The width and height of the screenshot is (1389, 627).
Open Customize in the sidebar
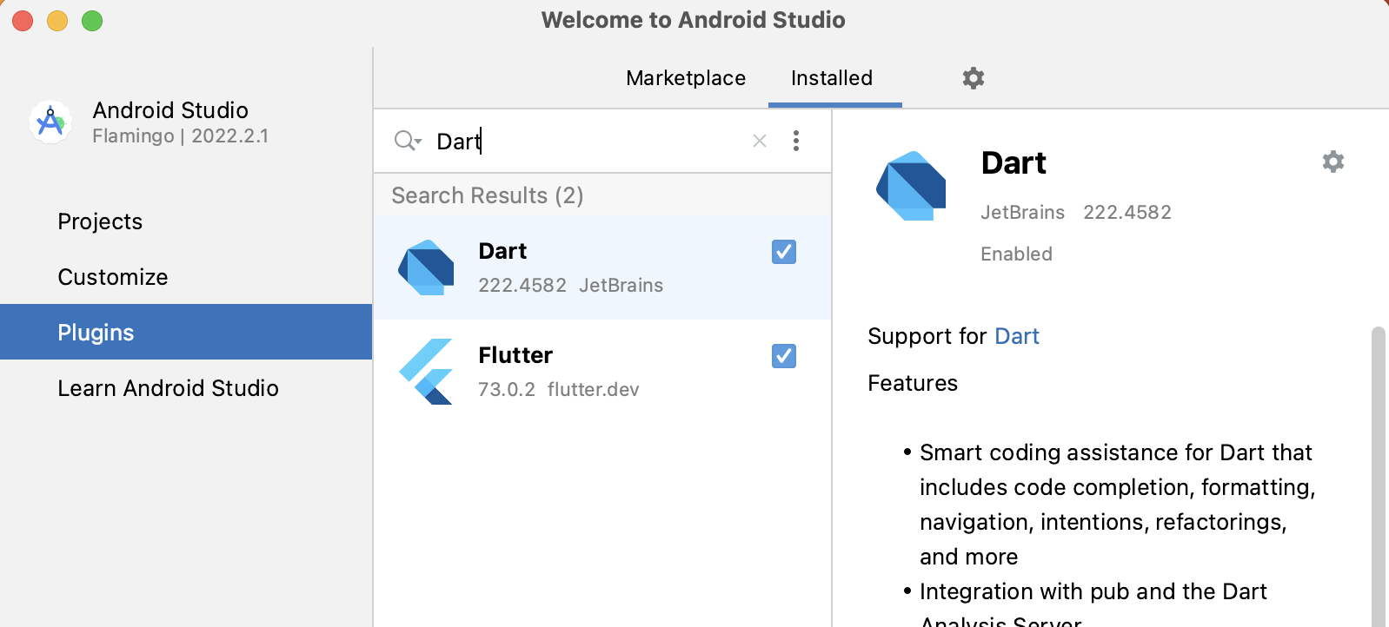(186, 277)
